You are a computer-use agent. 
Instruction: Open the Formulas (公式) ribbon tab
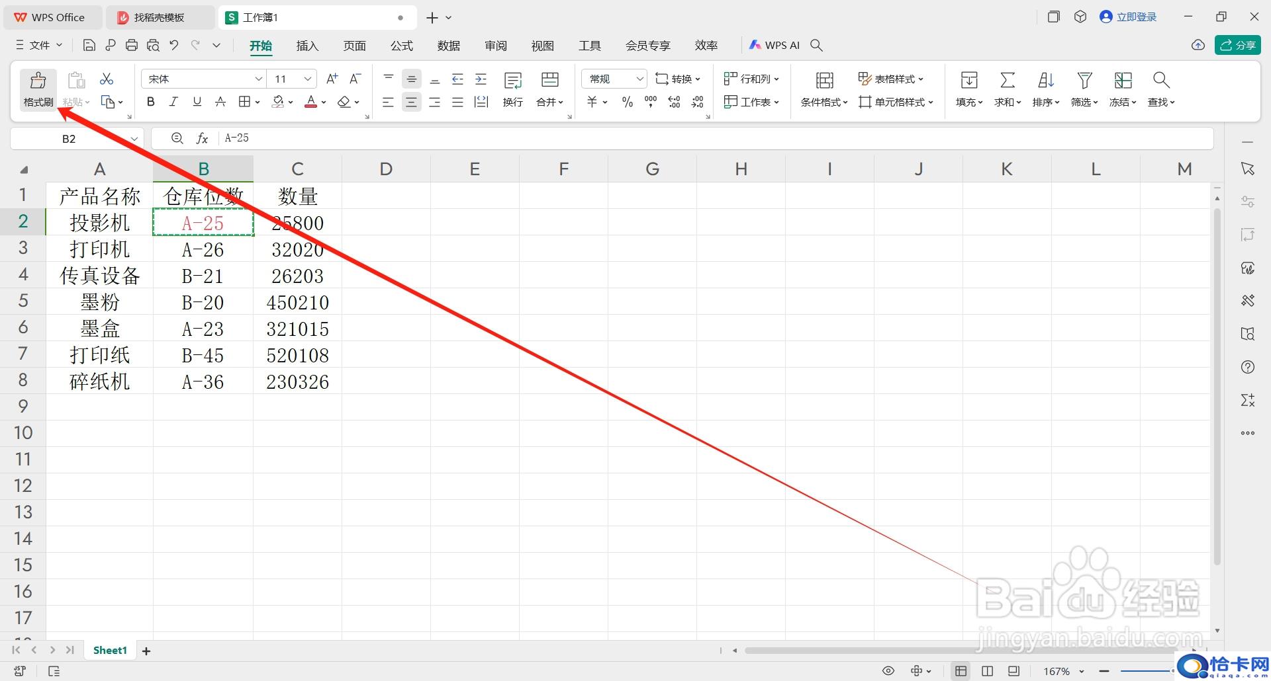pos(401,46)
